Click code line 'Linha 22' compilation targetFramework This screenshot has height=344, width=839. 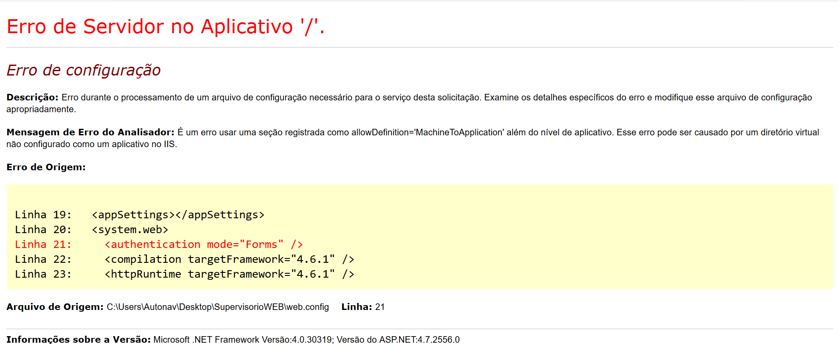point(185,259)
